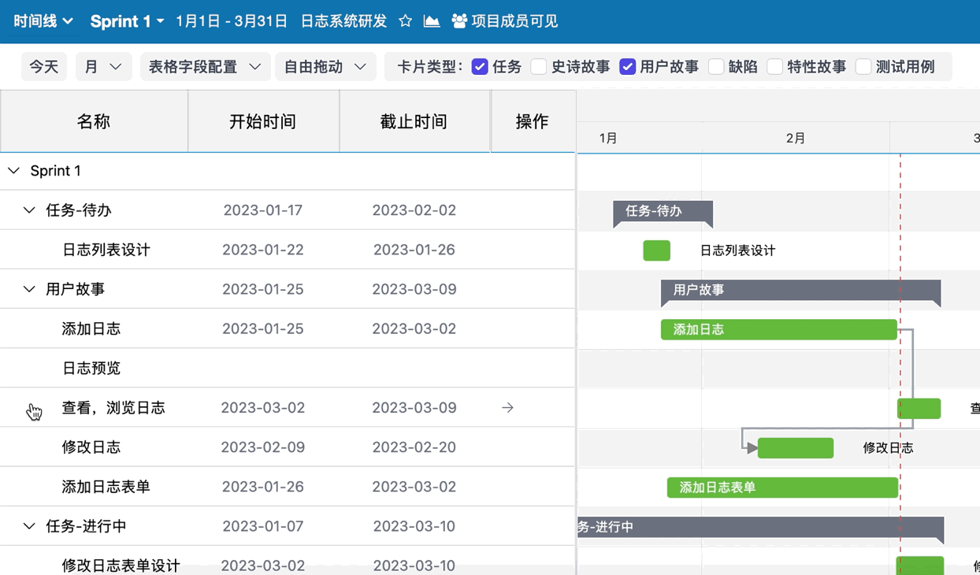Star the 日志系统研发 project
Image resolution: width=980 pixels, height=575 pixels.
pos(405,21)
